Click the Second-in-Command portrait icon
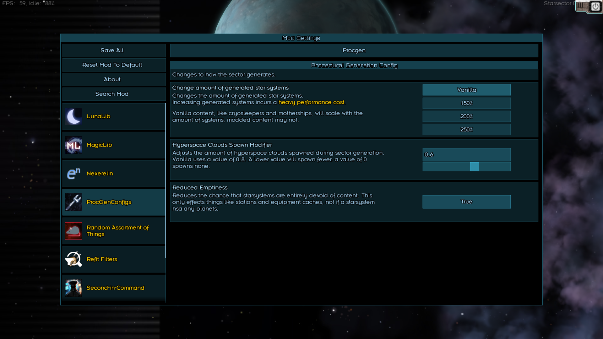The height and width of the screenshot is (339, 603). point(73,288)
